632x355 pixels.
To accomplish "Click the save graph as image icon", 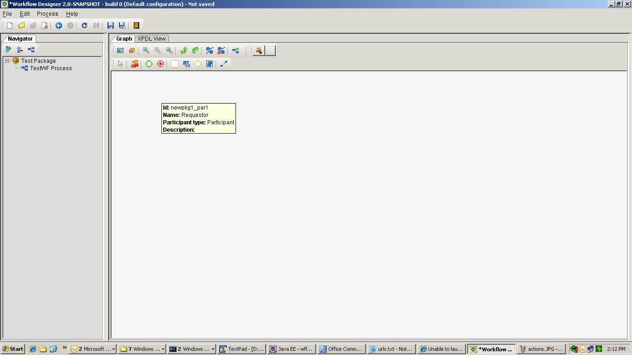I will (x=120, y=50).
